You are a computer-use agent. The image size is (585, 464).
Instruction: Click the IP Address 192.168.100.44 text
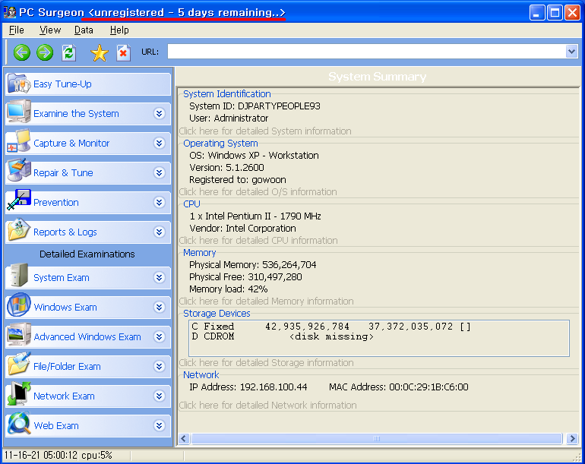248,387
